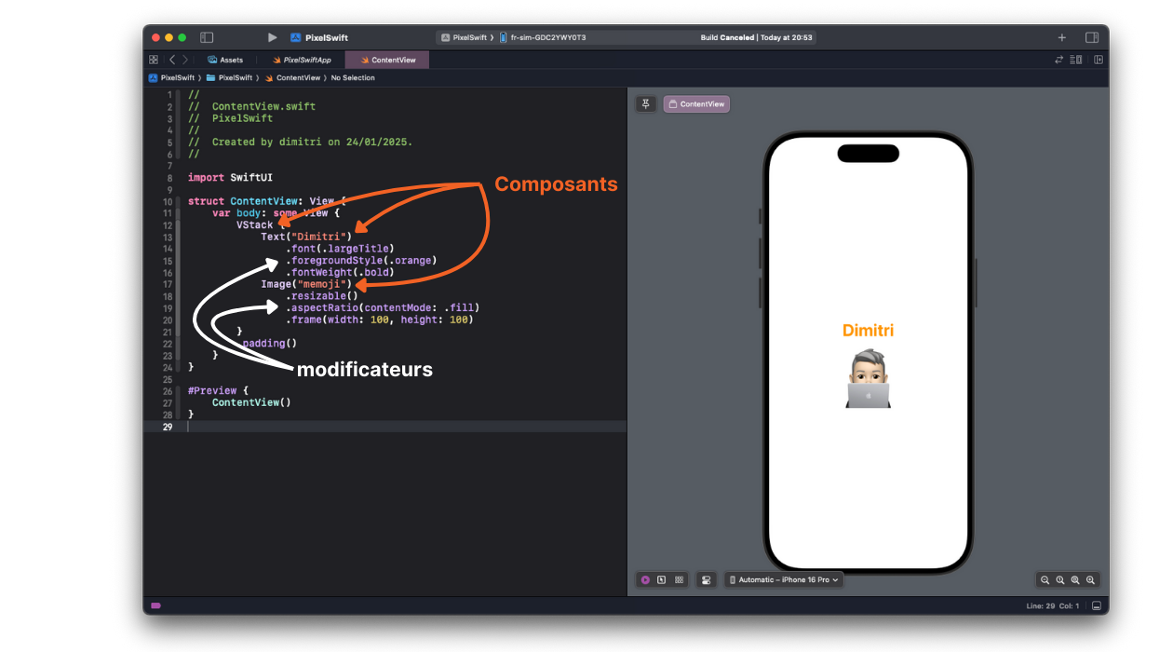Switch to the PixelSwiftApp tab

(302, 60)
